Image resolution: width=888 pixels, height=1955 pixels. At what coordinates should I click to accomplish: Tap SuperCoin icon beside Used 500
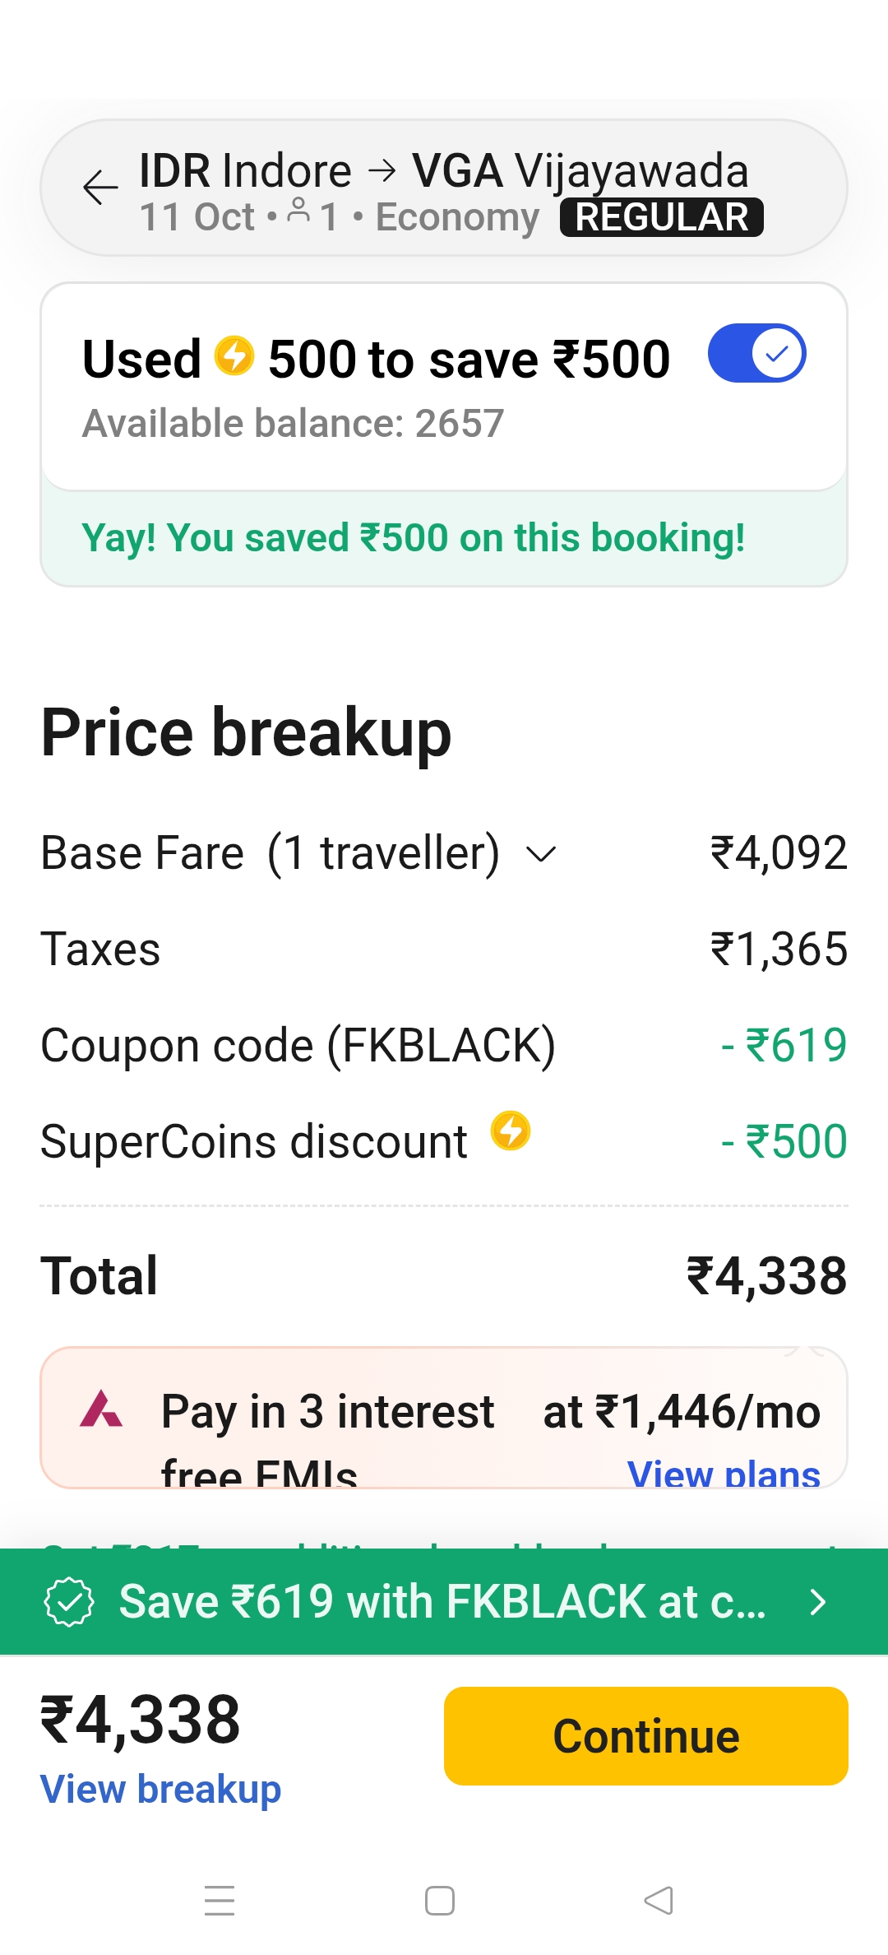[x=234, y=356]
